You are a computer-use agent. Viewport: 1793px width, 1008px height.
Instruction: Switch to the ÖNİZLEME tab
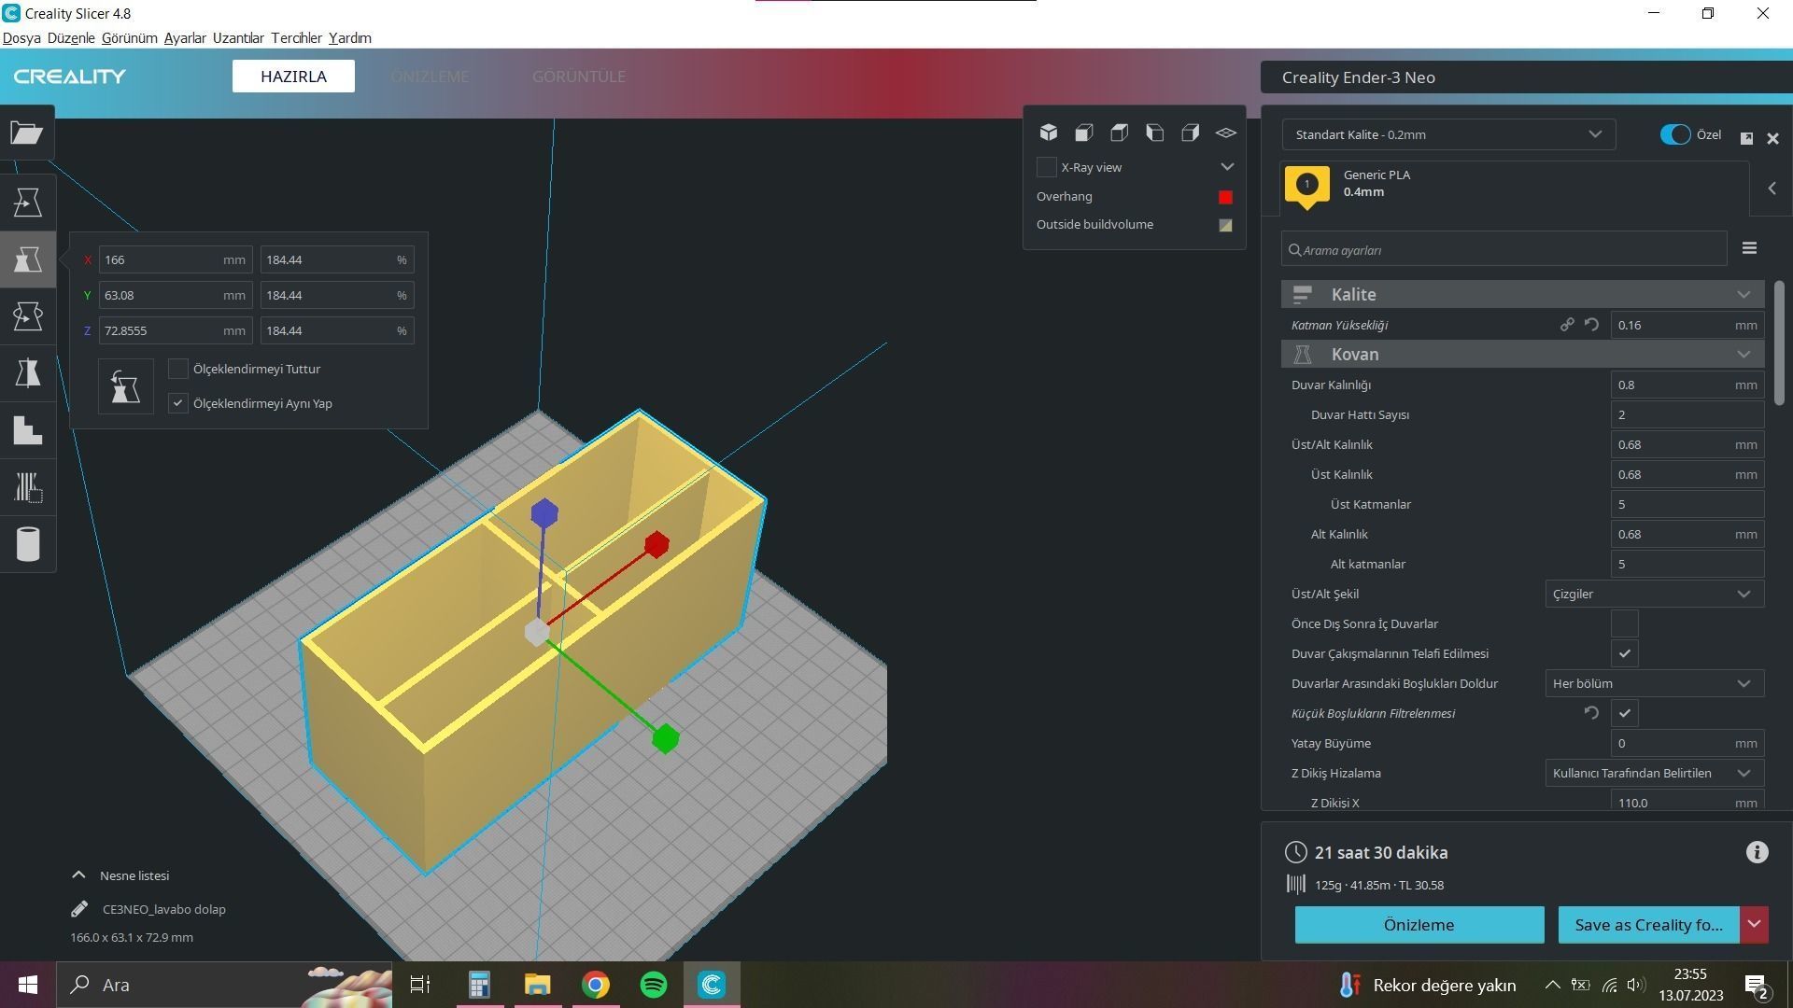coord(430,77)
